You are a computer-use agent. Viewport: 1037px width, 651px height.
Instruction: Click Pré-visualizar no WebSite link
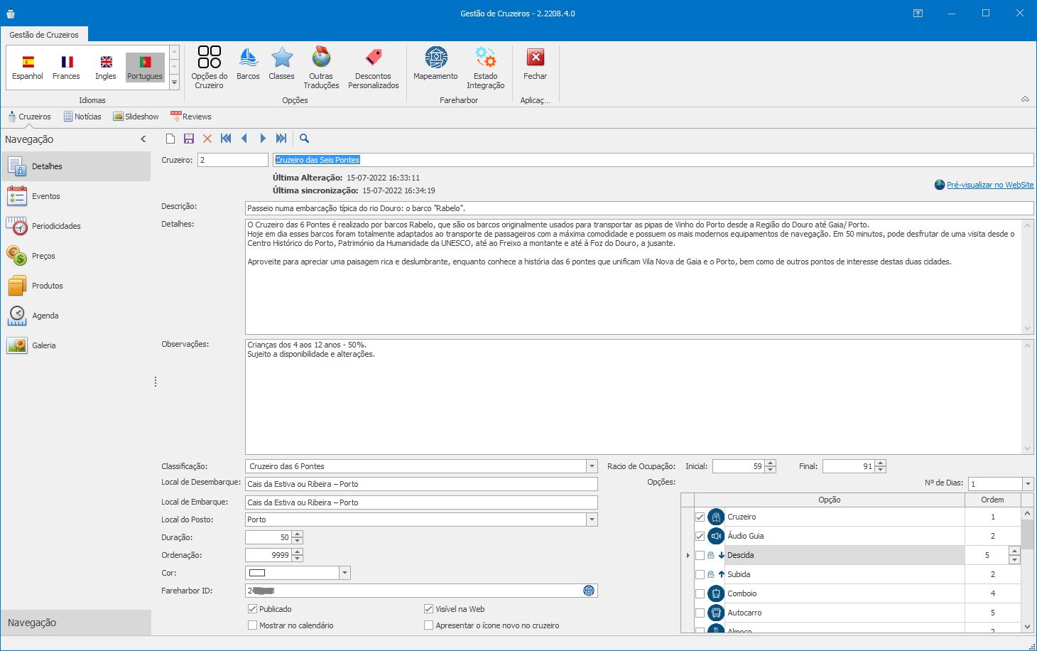[989, 185]
